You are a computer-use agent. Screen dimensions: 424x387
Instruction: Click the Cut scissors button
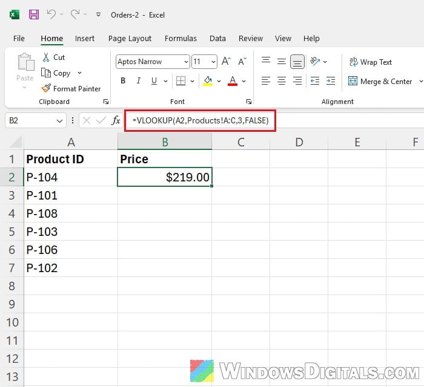53,57
